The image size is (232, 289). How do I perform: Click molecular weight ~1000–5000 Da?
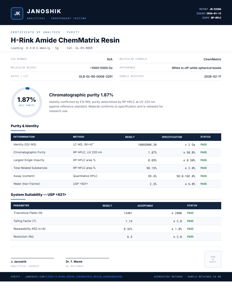[101, 68]
